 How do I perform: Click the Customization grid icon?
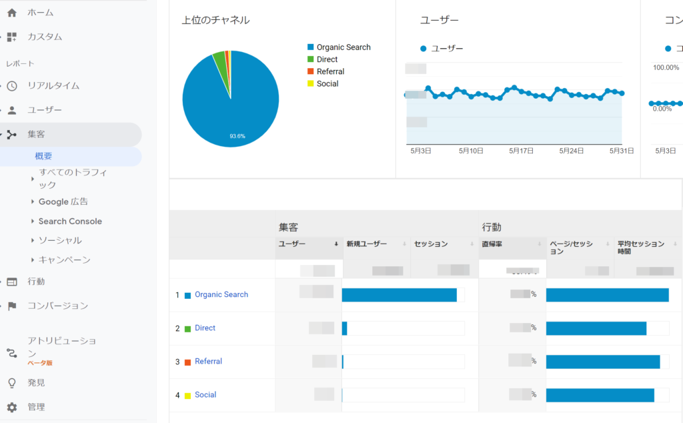point(12,37)
